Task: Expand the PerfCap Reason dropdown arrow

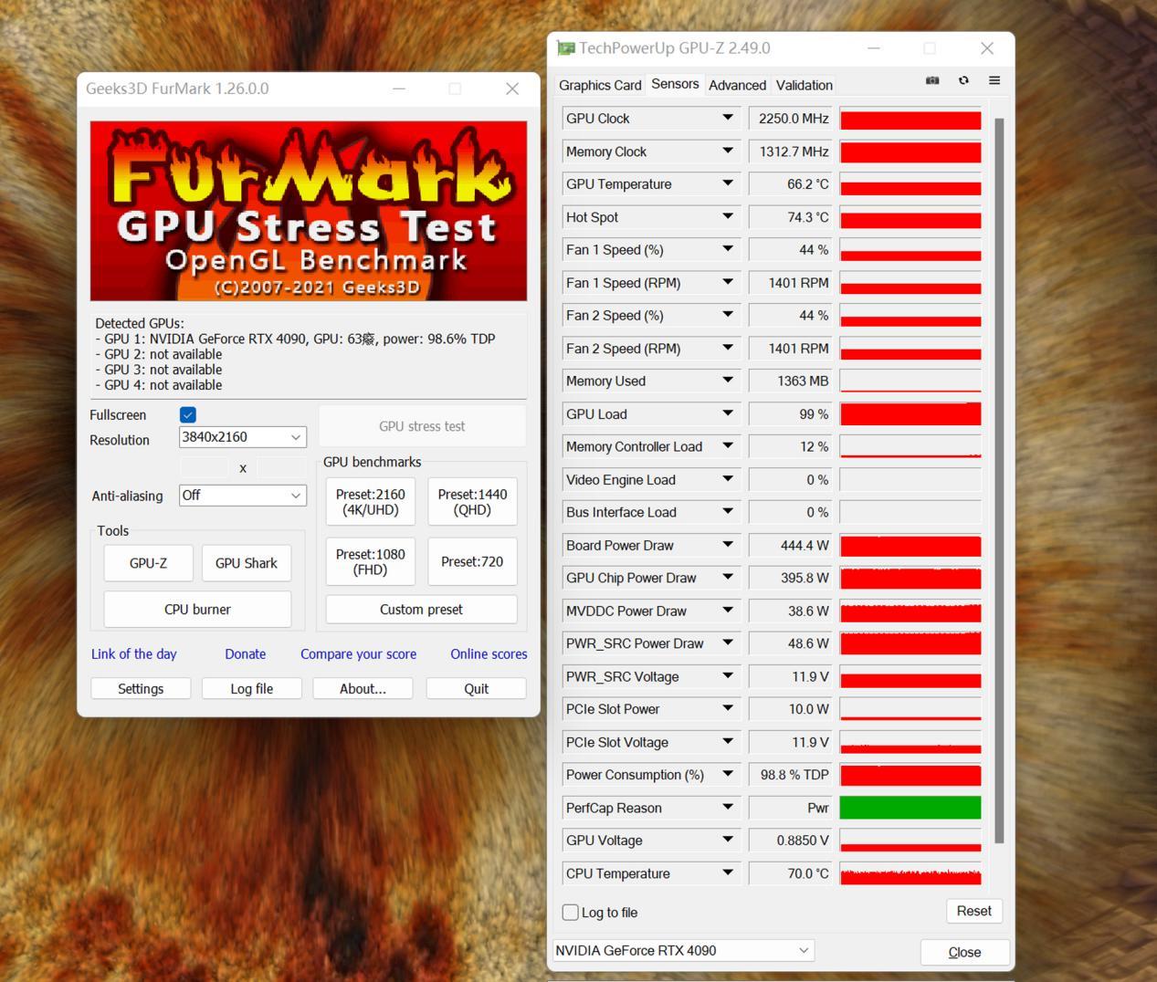Action: [728, 808]
